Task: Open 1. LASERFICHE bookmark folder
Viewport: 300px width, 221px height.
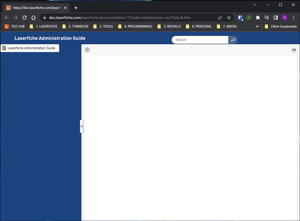Action: (43, 26)
